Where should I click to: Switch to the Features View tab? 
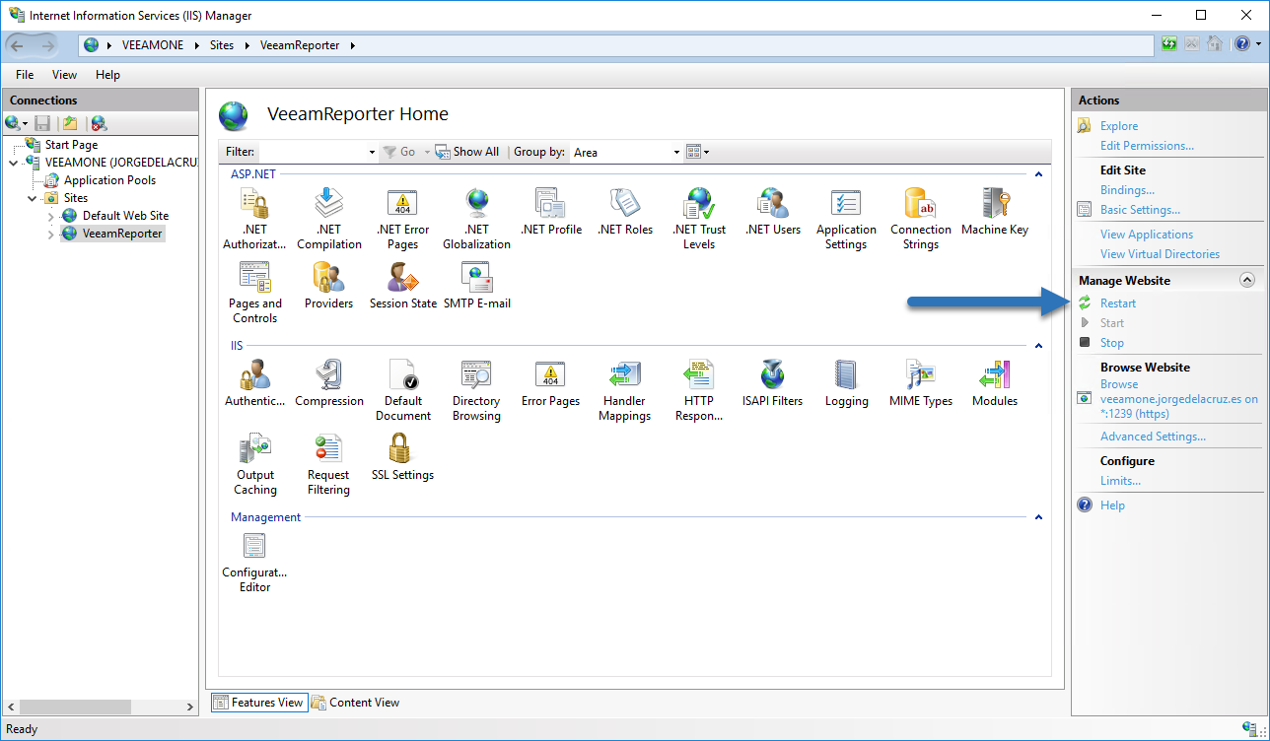(x=258, y=703)
